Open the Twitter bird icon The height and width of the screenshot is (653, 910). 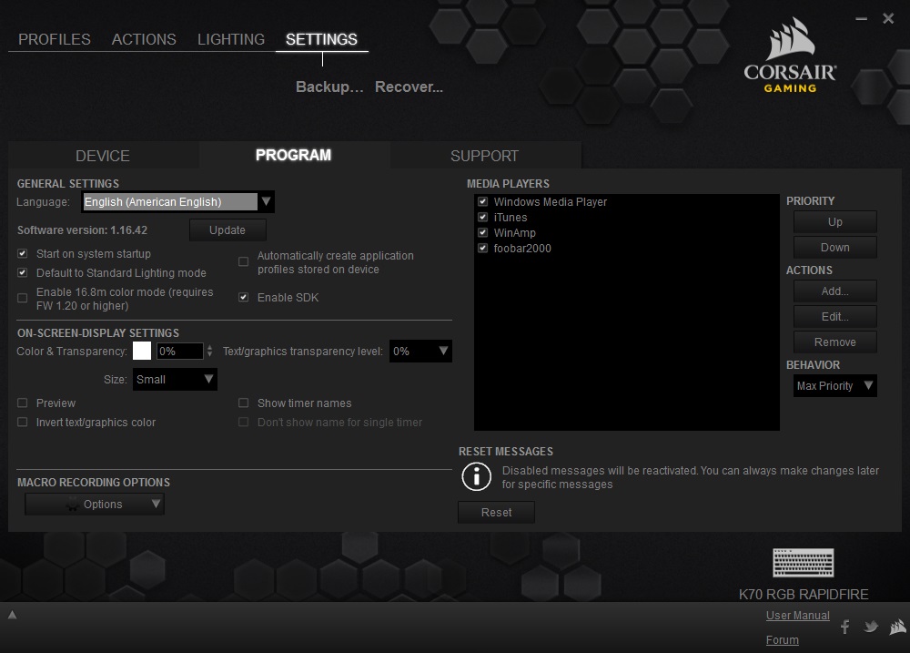871,627
